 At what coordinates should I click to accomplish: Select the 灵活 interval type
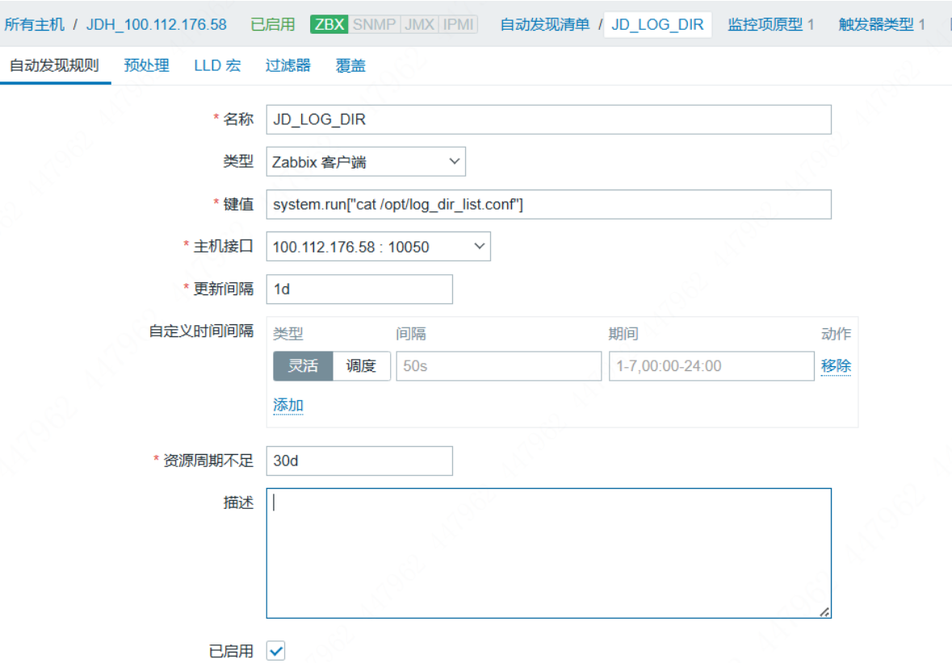point(303,365)
